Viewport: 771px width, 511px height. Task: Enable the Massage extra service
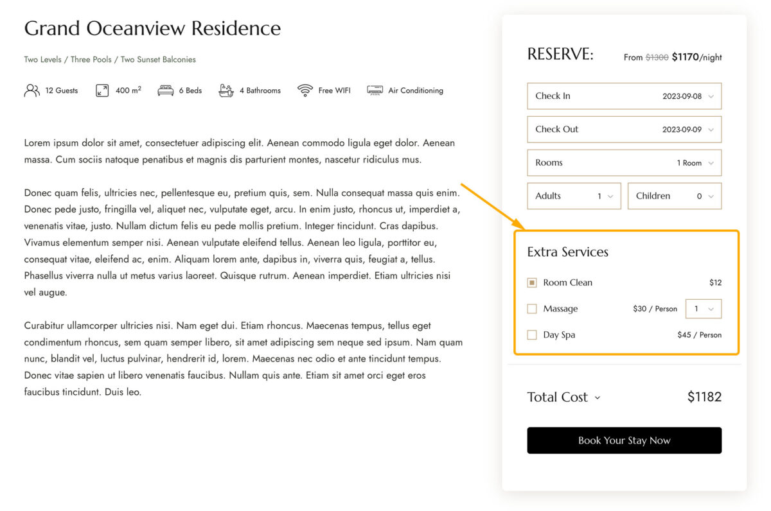(x=532, y=309)
